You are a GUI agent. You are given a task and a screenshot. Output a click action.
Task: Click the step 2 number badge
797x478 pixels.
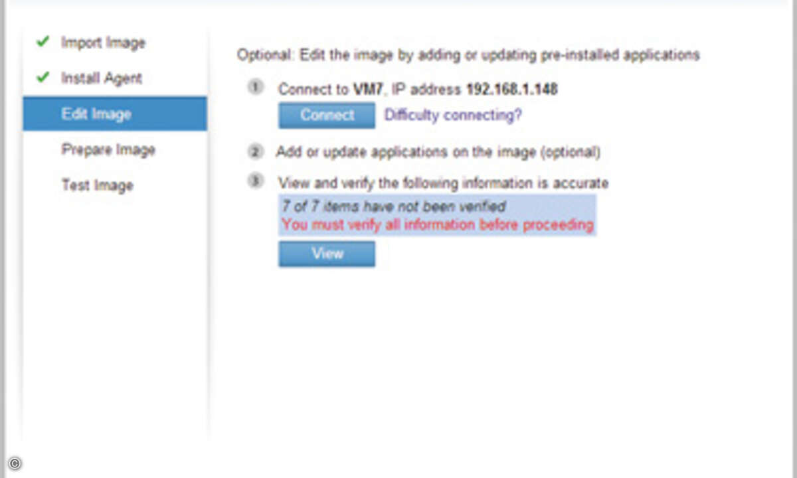(x=256, y=151)
